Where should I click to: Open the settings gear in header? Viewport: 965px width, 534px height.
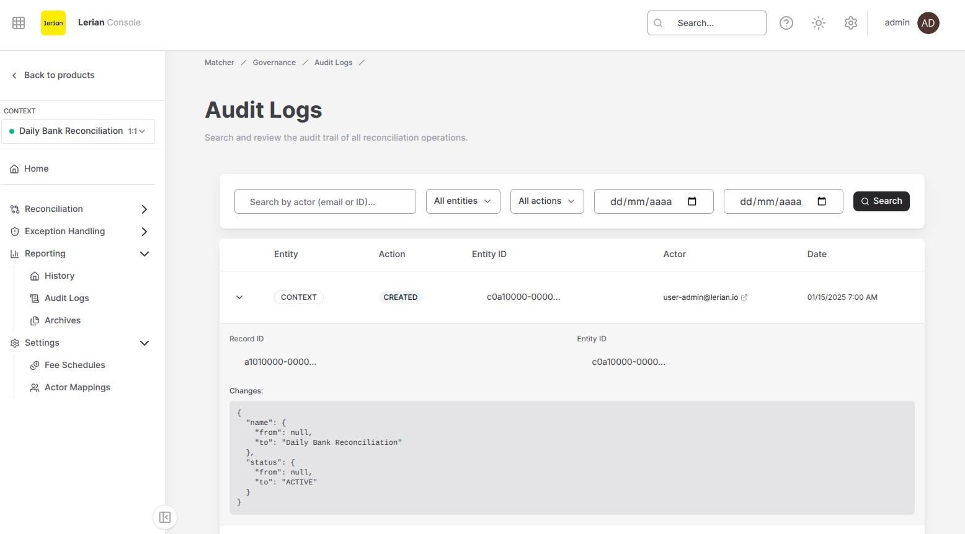851,23
